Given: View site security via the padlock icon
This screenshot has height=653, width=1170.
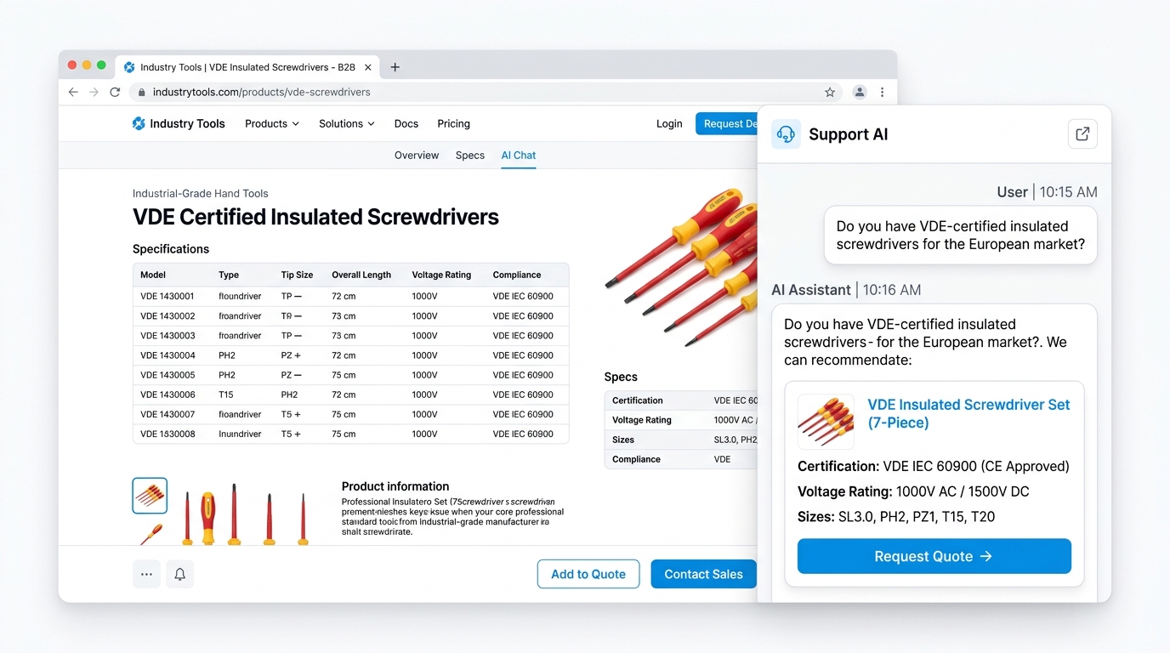Looking at the screenshot, I should click(x=141, y=92).
